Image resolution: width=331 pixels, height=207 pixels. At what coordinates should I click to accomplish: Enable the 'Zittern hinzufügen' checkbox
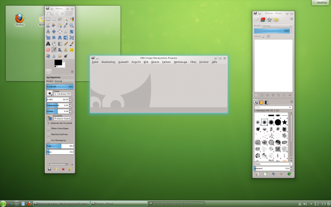coord(49,128)
